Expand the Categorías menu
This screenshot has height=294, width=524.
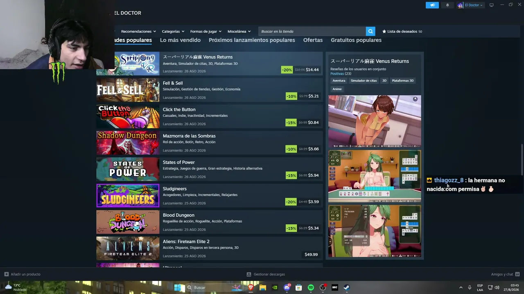point(173,31)
